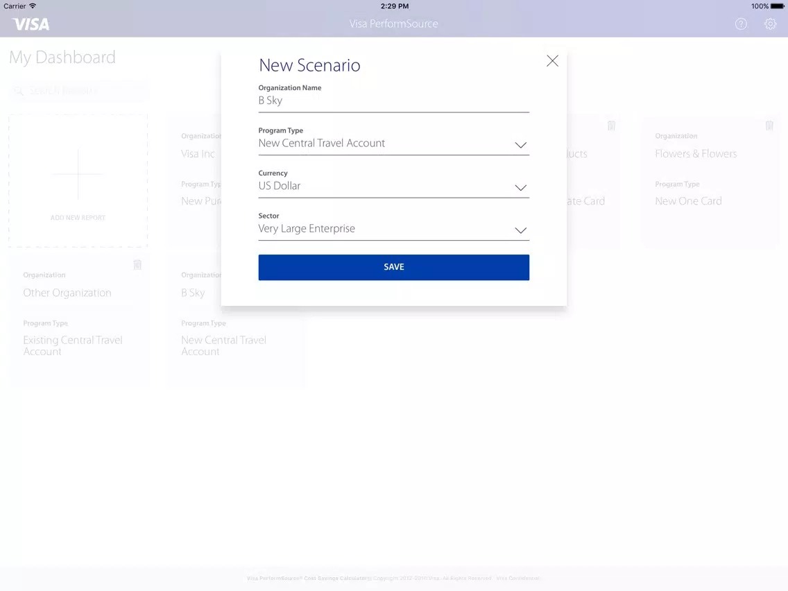This screenshot has height=591, width=788.
Task: Open the Visa Inc report card
Action: 194,181
